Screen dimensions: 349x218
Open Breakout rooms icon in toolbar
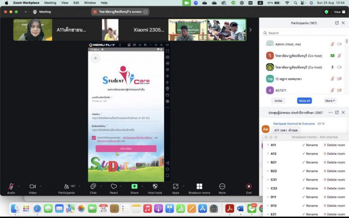[x=199, y=187]
